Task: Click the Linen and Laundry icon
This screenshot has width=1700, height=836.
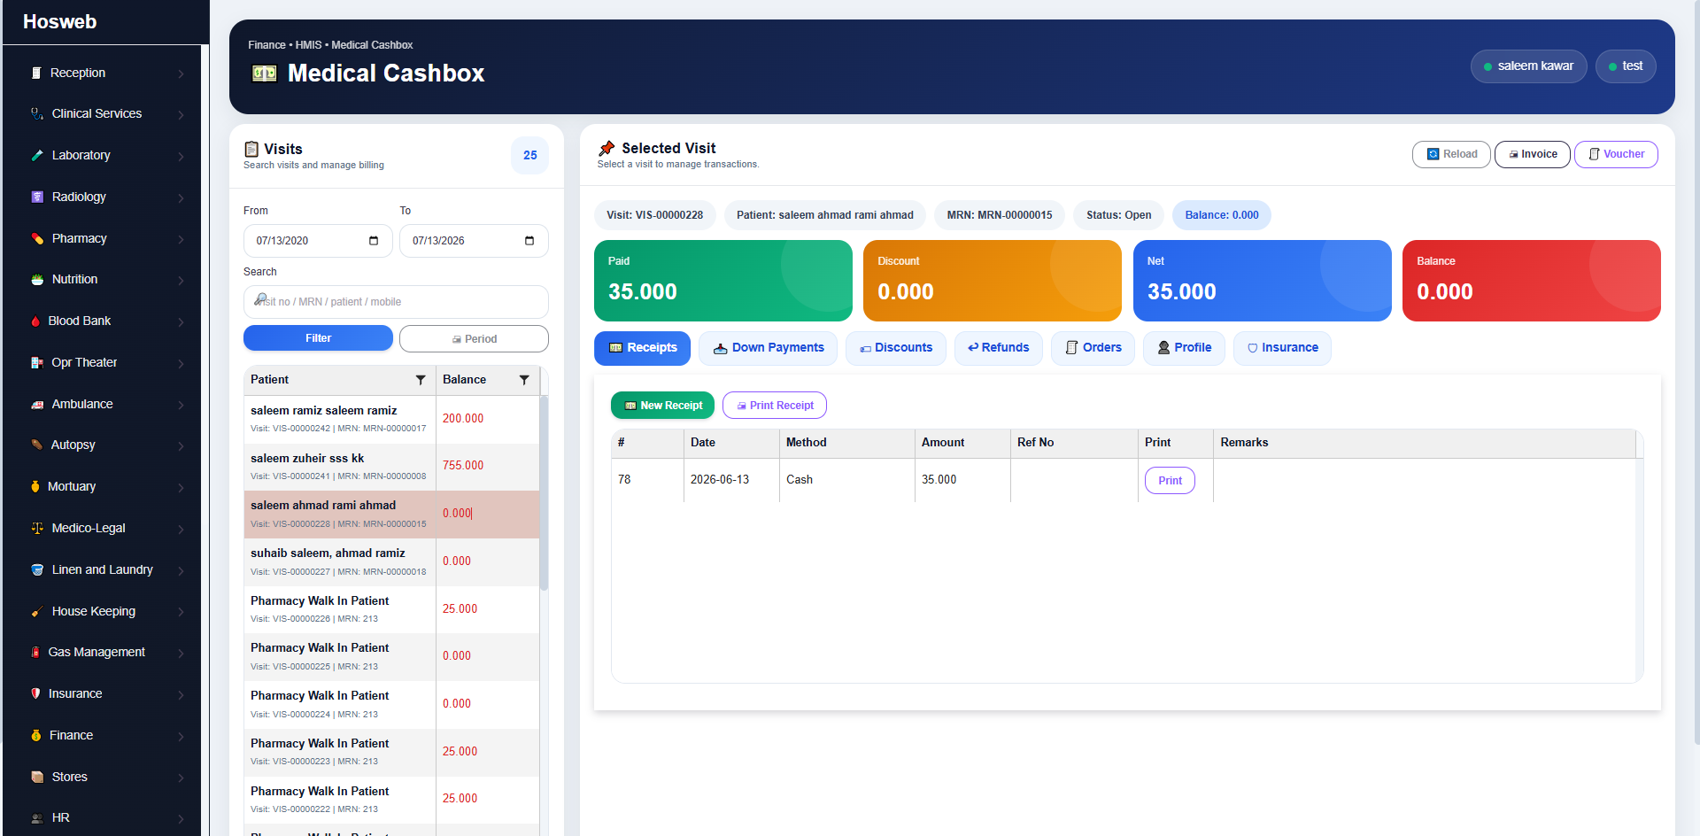Action: [x=37, y=569]
